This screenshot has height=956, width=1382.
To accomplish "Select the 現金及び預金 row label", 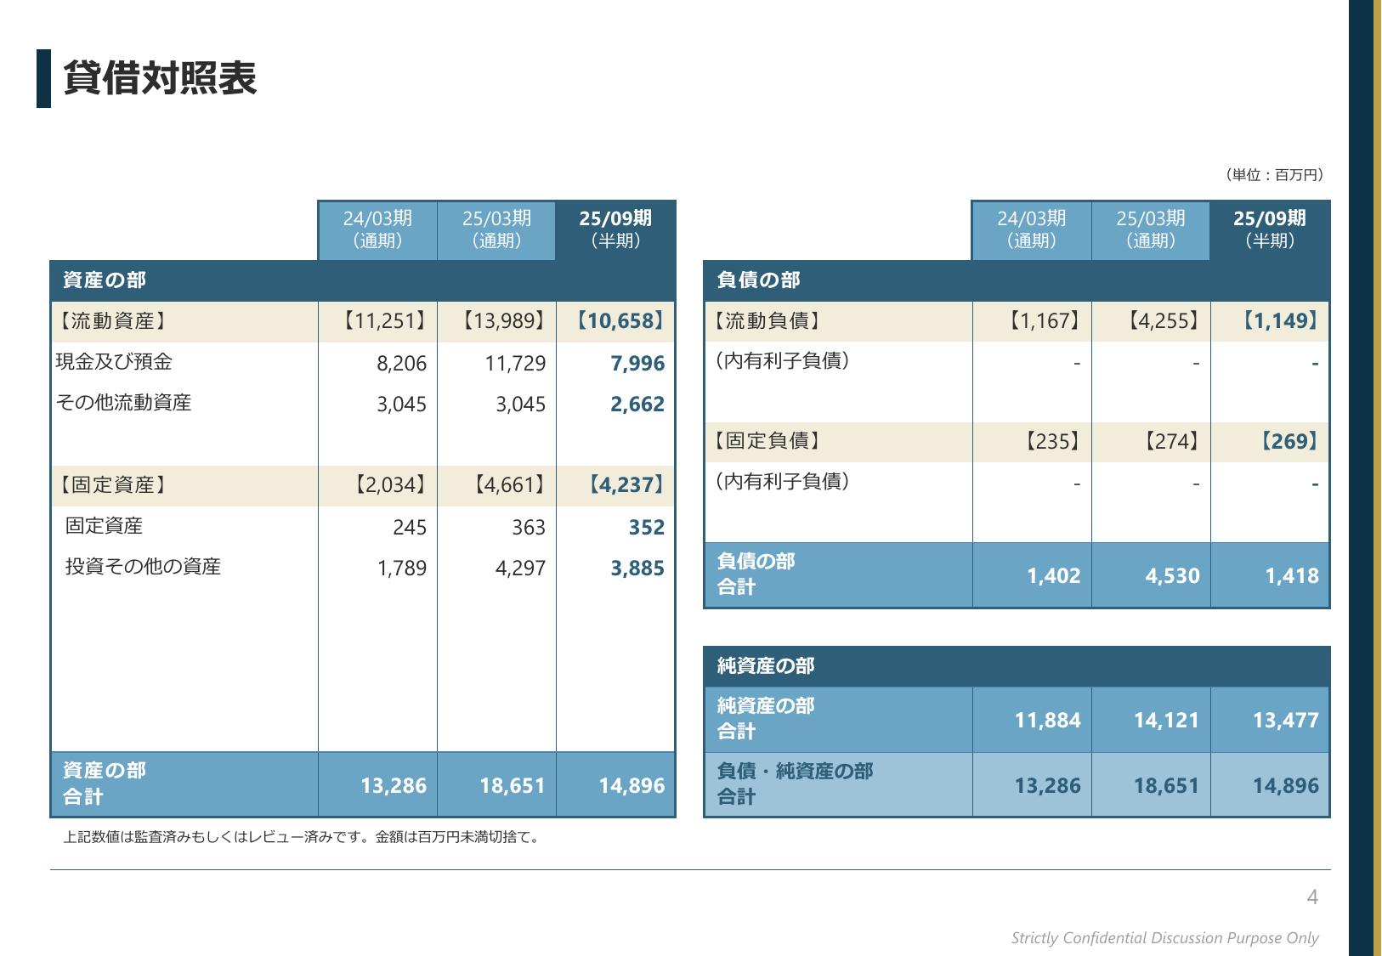I will pos(114,362).
